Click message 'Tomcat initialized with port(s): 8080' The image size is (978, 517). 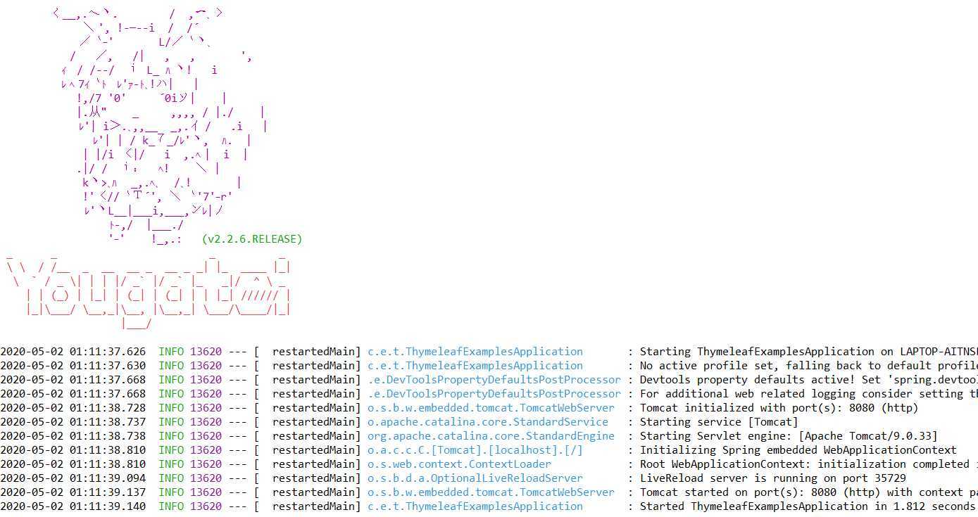pyautogui.click(x=779, y=408)
